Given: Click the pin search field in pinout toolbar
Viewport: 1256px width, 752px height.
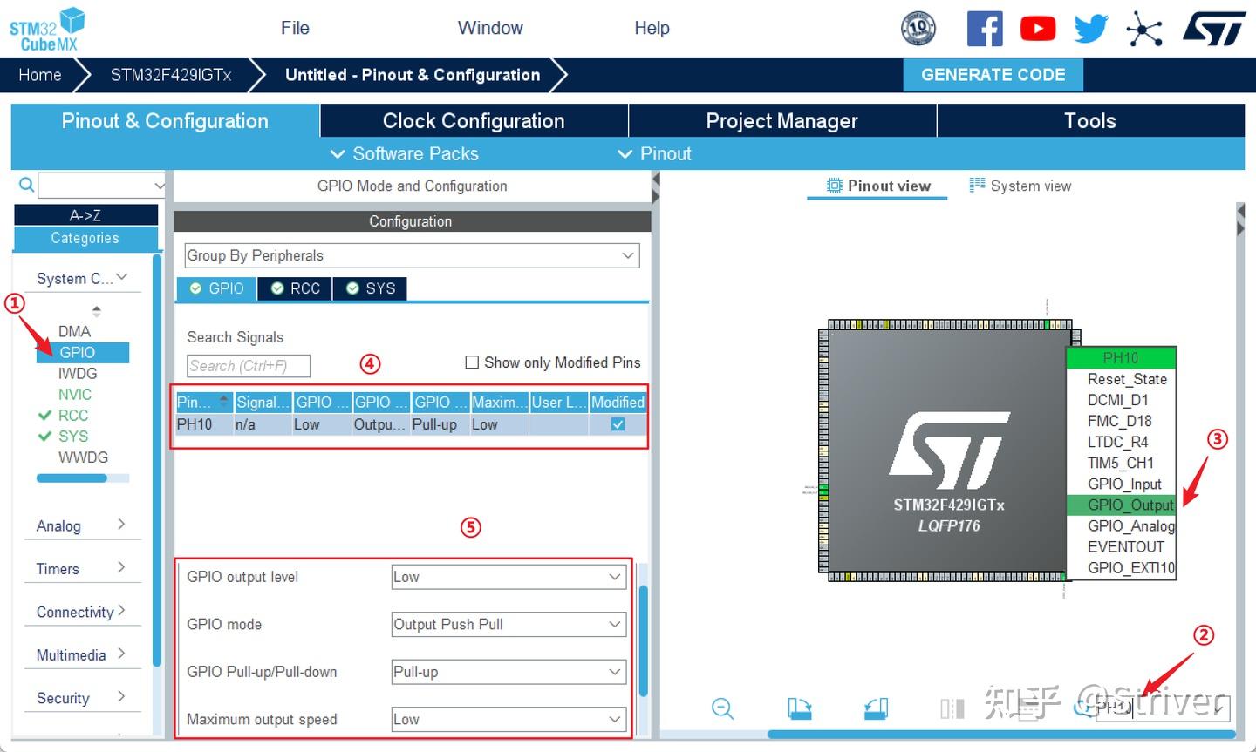Looking at the screenshot, I should 1163,708.
